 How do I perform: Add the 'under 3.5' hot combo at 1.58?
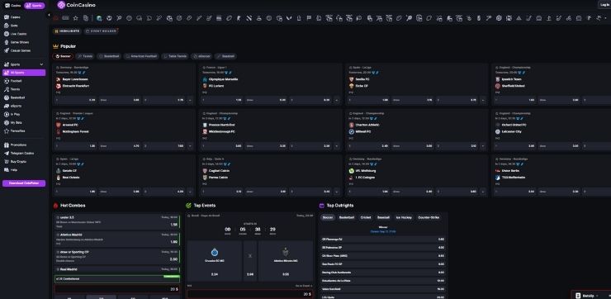pos(117,221)
